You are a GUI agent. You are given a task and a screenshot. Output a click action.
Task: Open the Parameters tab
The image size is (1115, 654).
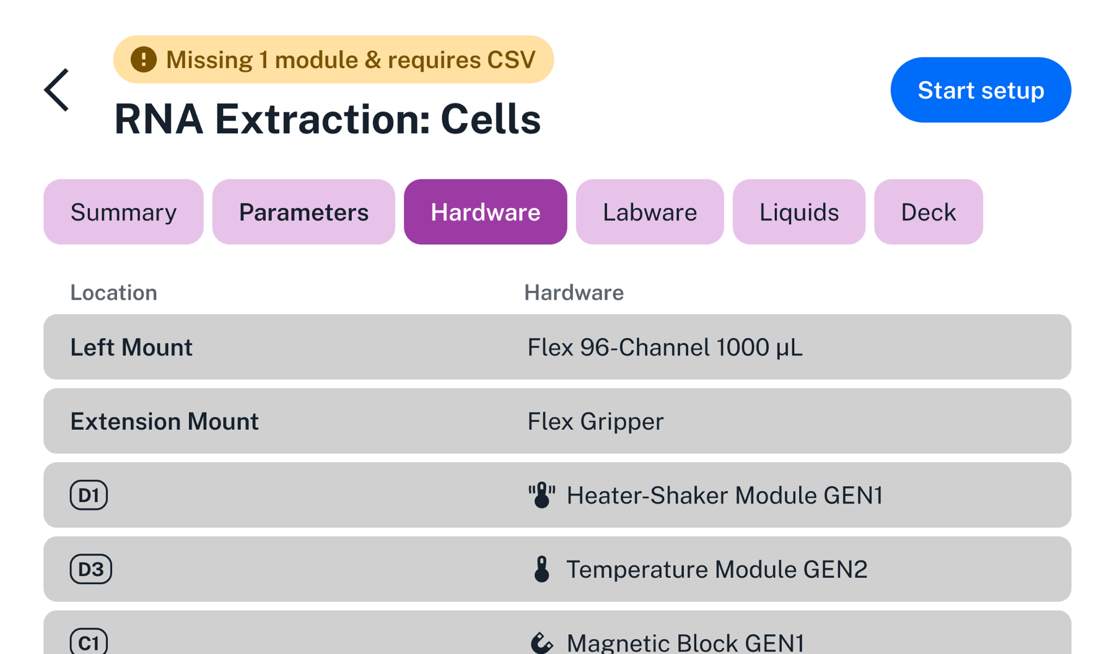tap(303, 212)
